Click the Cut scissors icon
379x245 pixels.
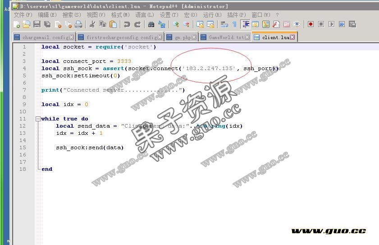tap(92, 24)
